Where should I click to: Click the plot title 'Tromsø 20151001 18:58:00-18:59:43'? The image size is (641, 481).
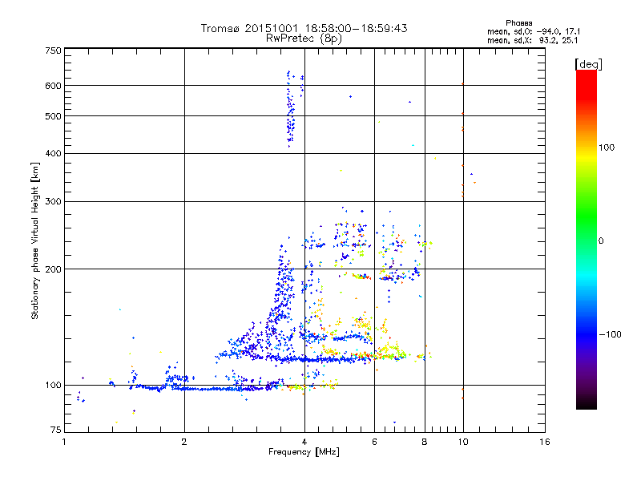coord(304,28)
